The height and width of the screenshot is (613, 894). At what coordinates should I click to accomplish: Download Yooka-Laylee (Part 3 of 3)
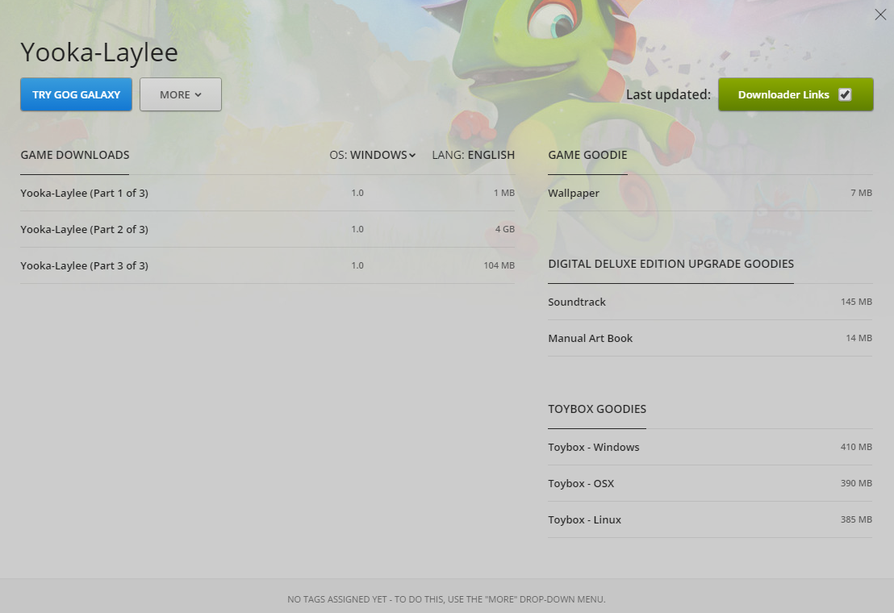[x=267, y=265]
